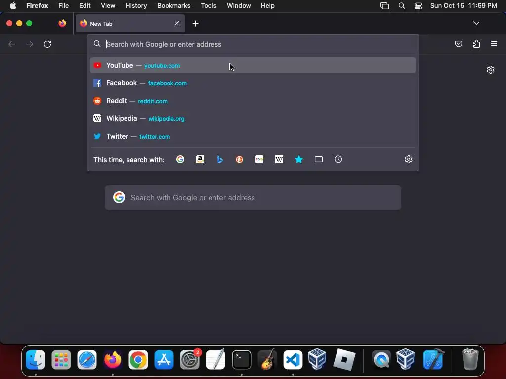This screenshot has width=506, height=379.
Task: Open the History menu
Action: tap(136, 6)
